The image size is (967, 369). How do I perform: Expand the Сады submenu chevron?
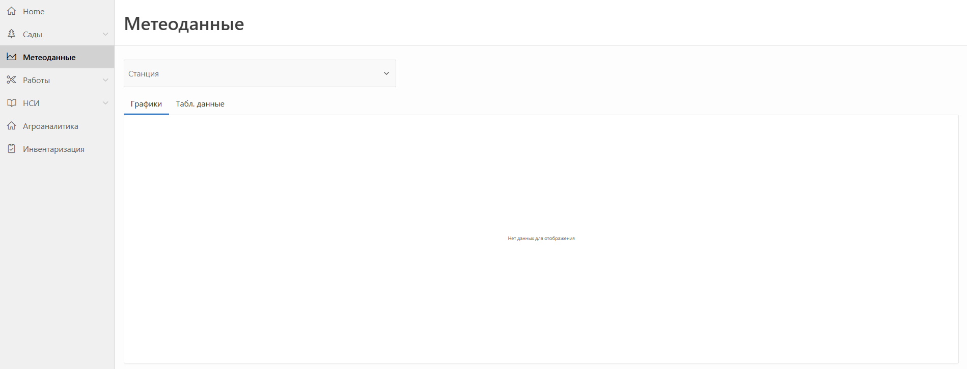105,34
